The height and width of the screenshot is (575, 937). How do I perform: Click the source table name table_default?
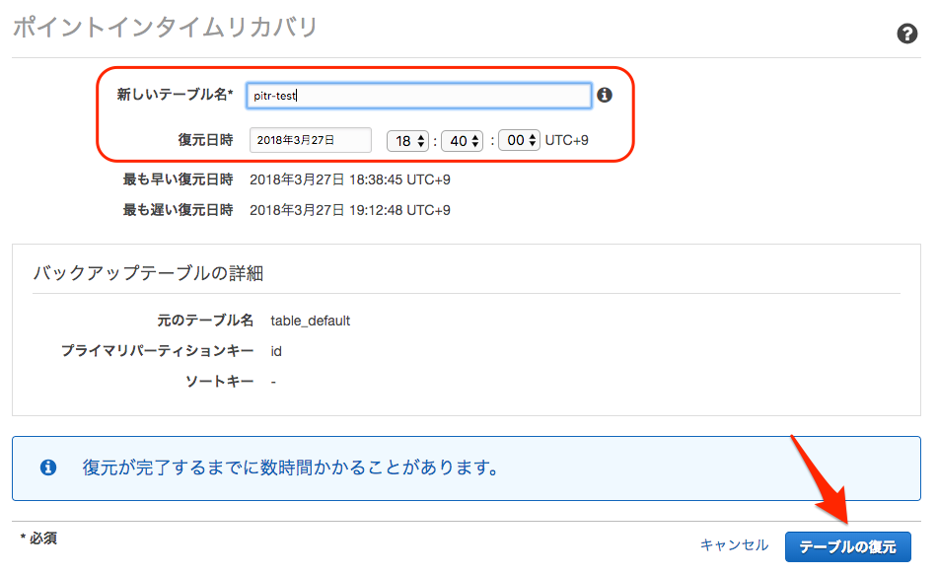point(310,321)
